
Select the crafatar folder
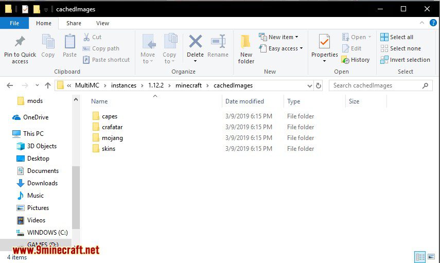click(x=107, y=127)
